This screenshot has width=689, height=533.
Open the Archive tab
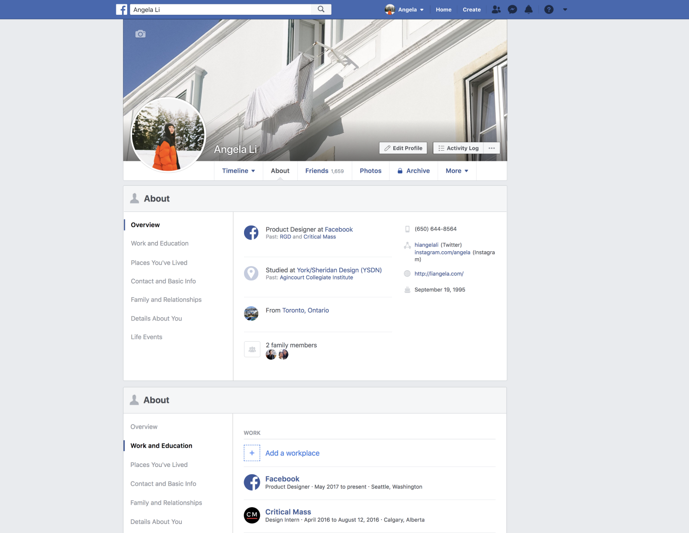click(414, 171)
